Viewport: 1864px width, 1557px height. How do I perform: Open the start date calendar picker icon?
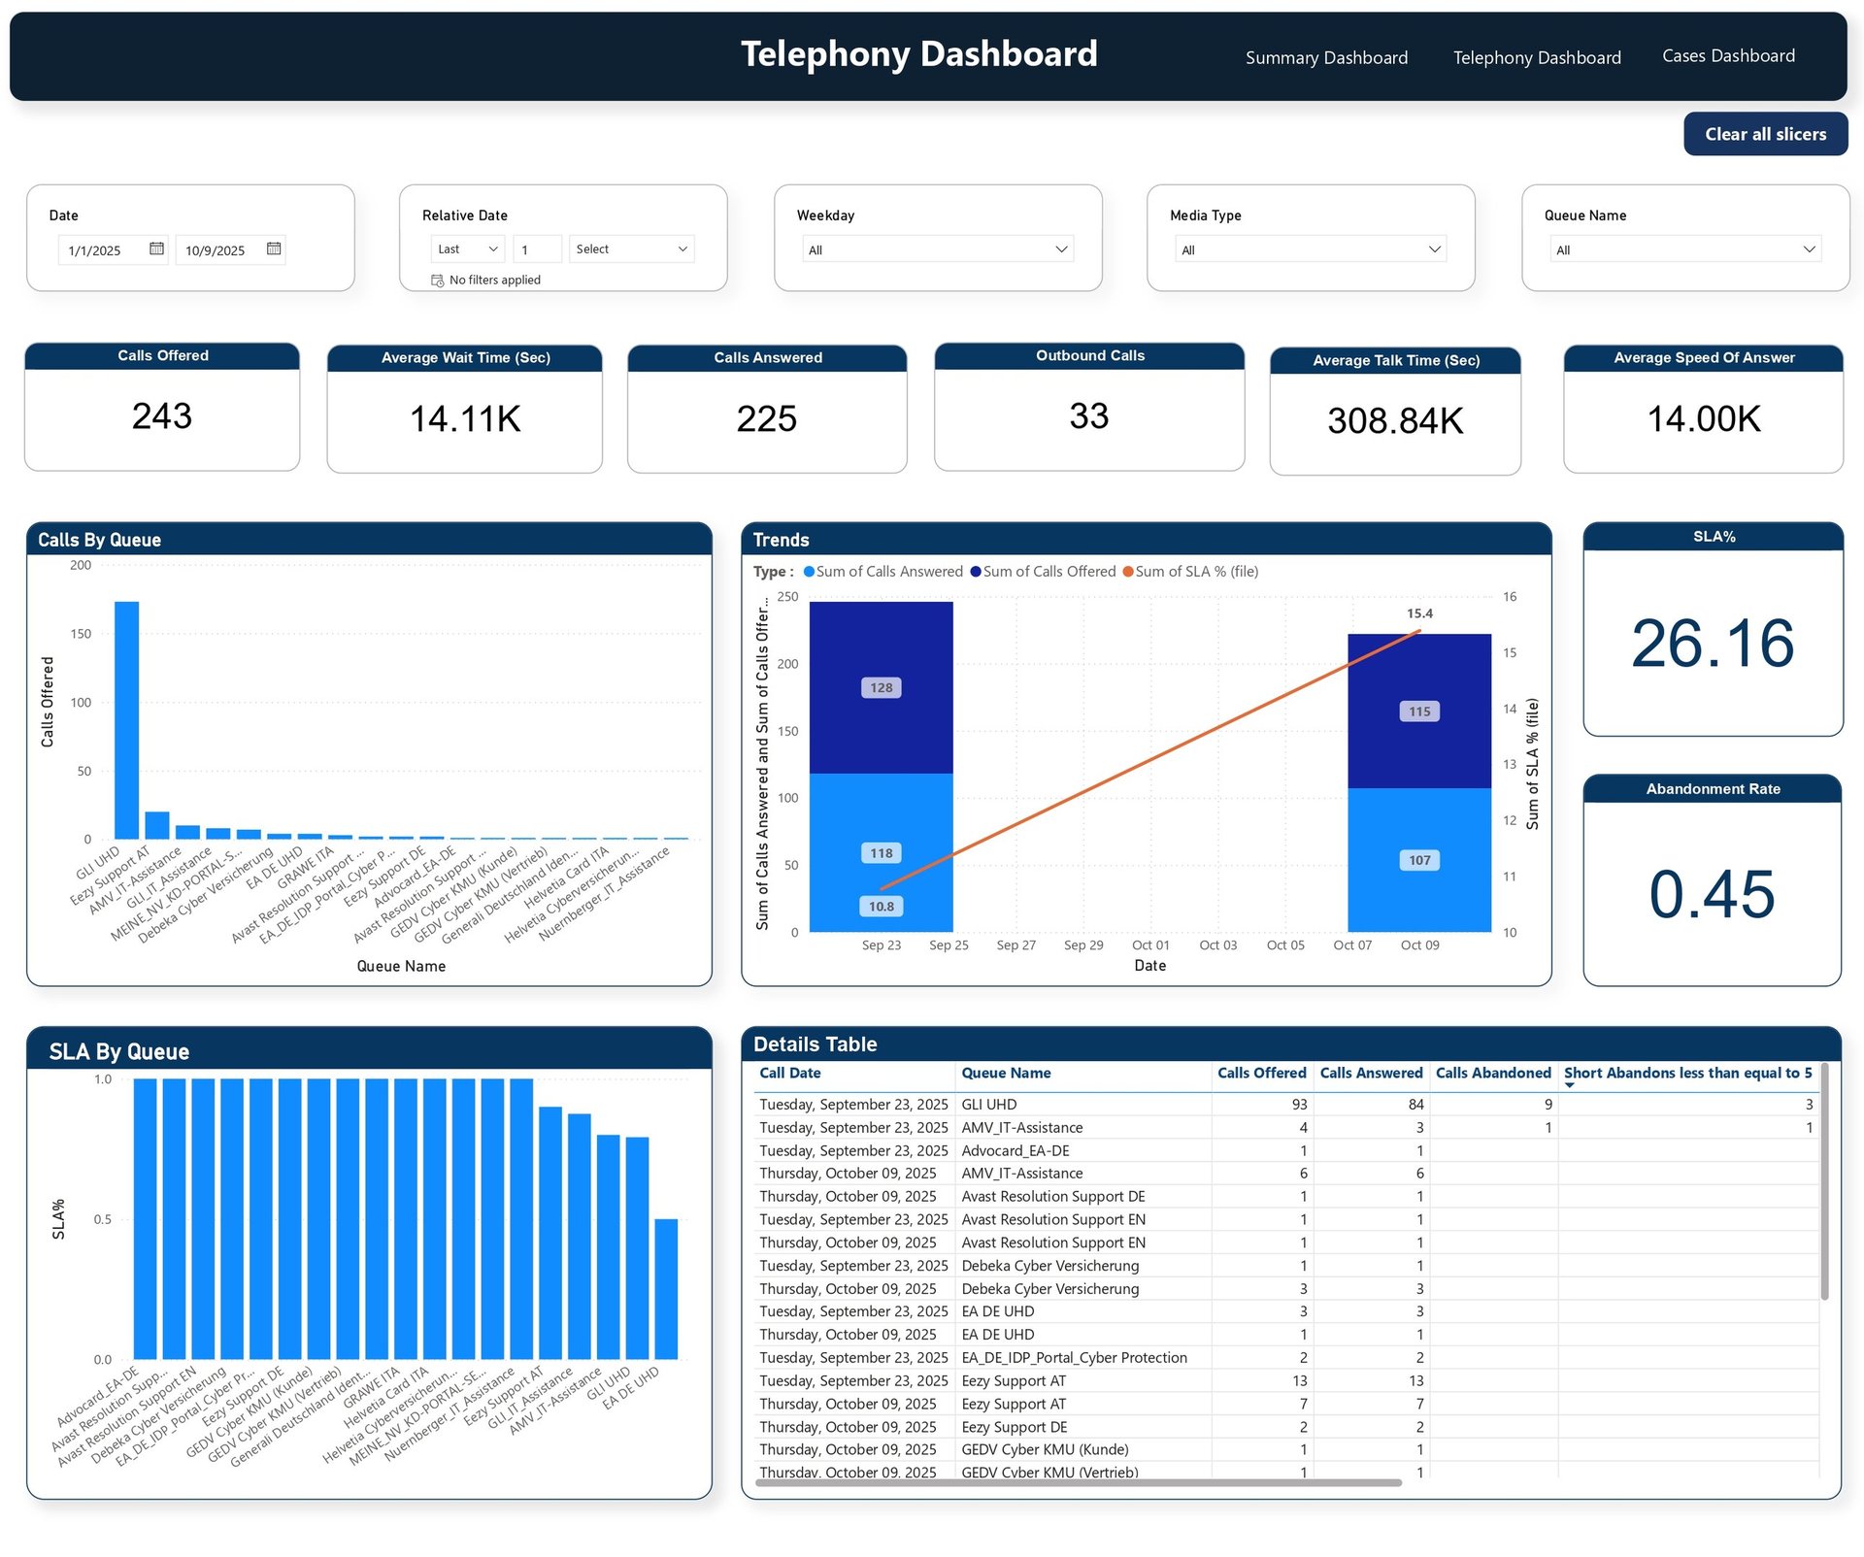click(156, 248)
